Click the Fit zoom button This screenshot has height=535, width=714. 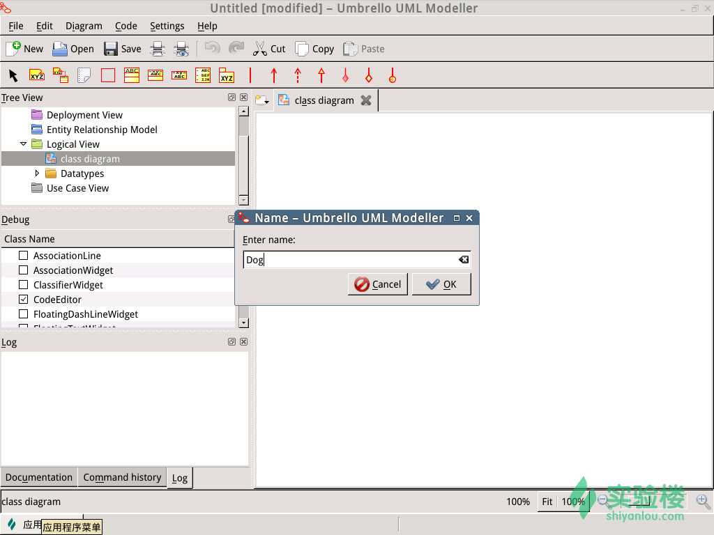[x=547, y=502]
